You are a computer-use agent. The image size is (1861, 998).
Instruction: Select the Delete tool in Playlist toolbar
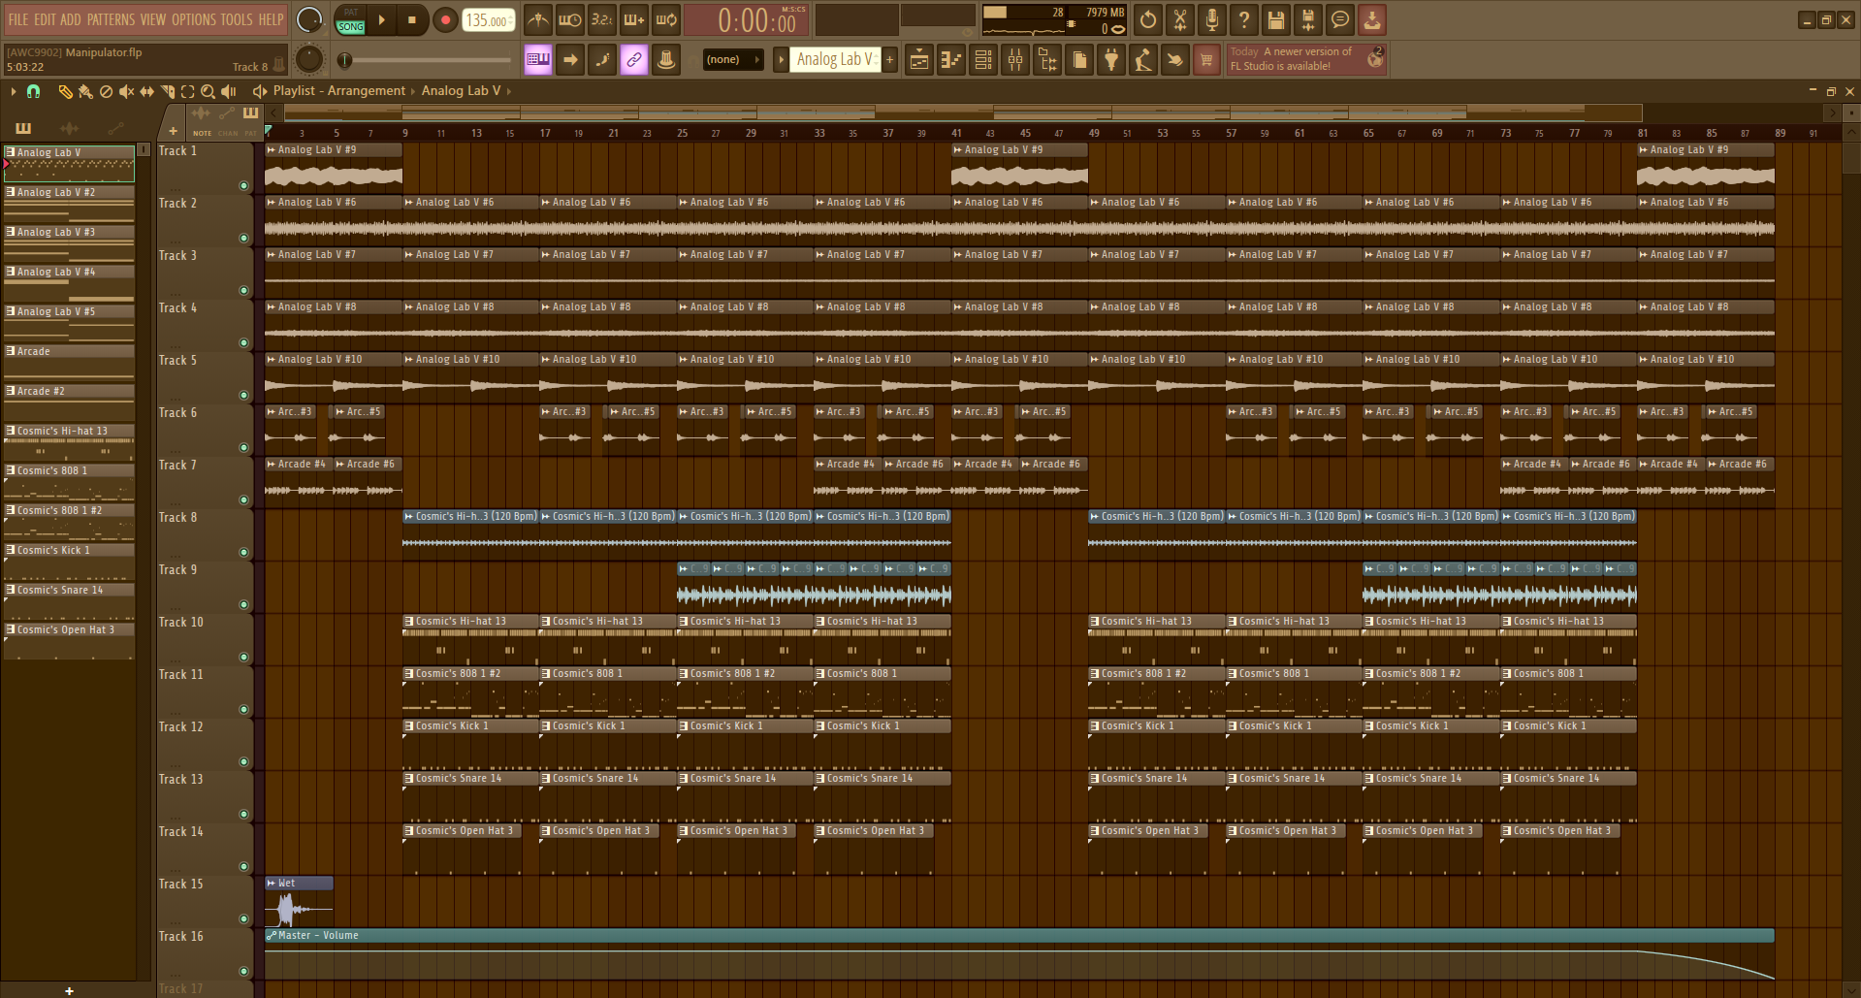tap(106, 91)
